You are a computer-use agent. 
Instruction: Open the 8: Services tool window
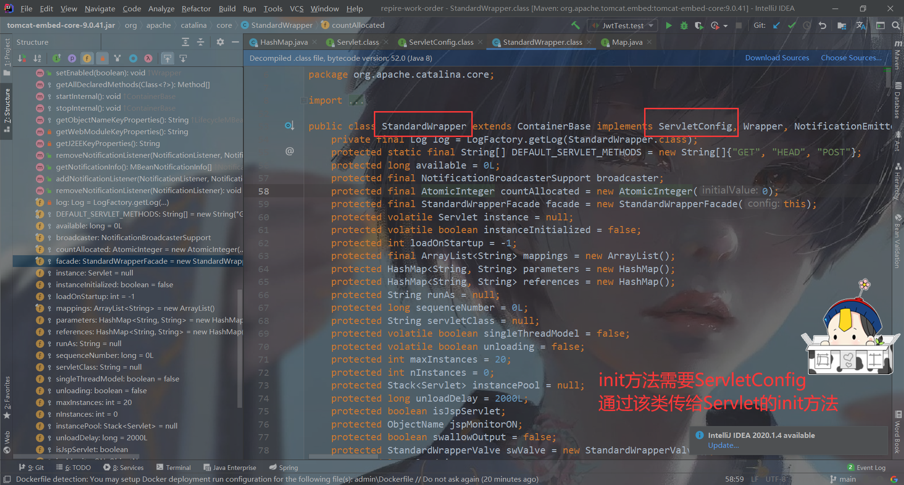tap(123, 468)
